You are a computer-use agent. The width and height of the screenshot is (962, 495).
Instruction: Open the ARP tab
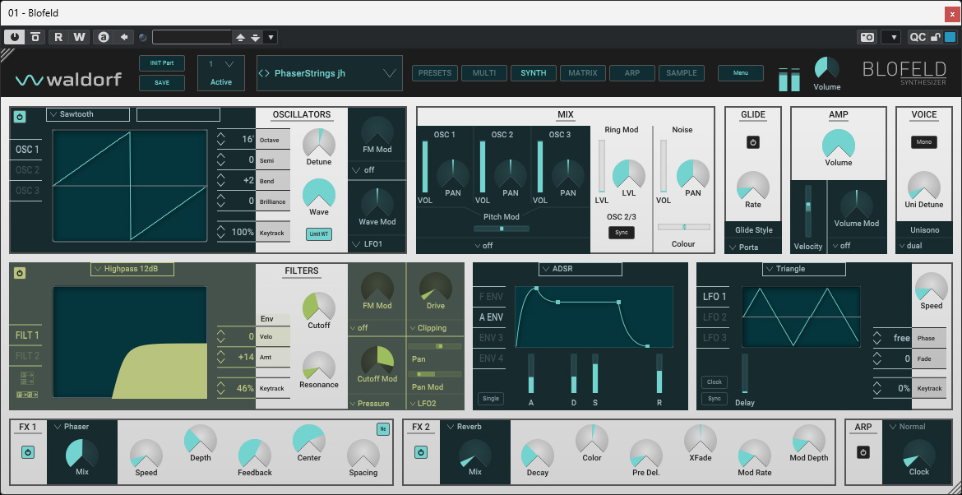tap(632, 73)
